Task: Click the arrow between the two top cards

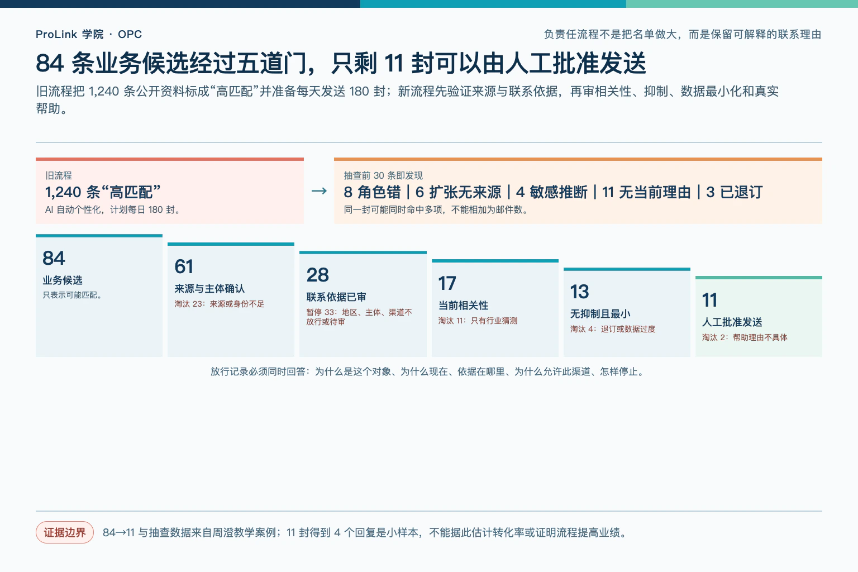Action: [319, 191]
